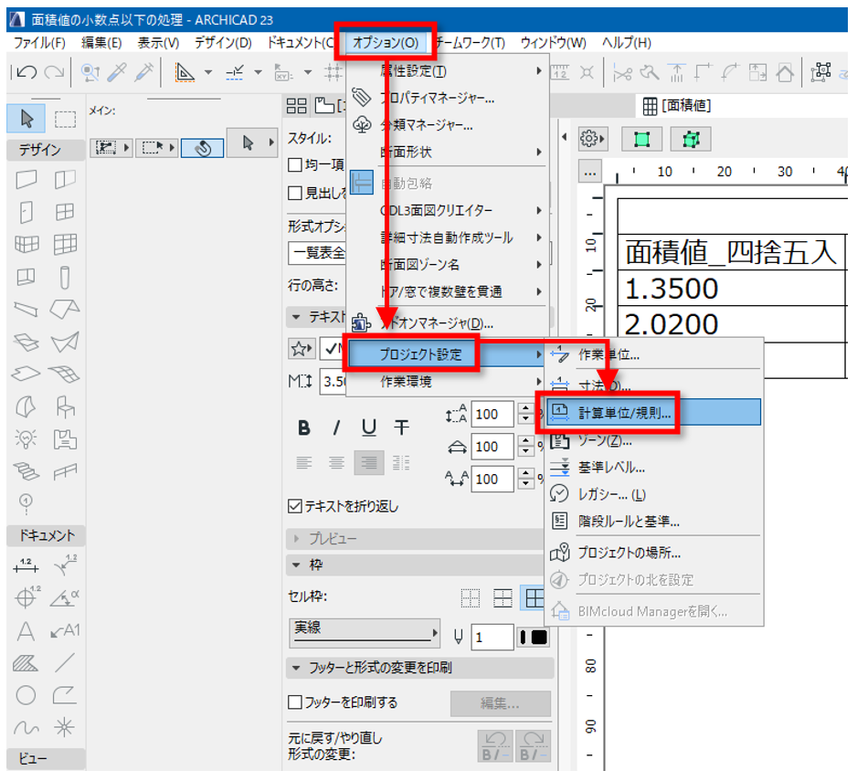The image size is (857, 781).
Task: Enable フッターを印刷する checkbox
Action: [294, 702]
